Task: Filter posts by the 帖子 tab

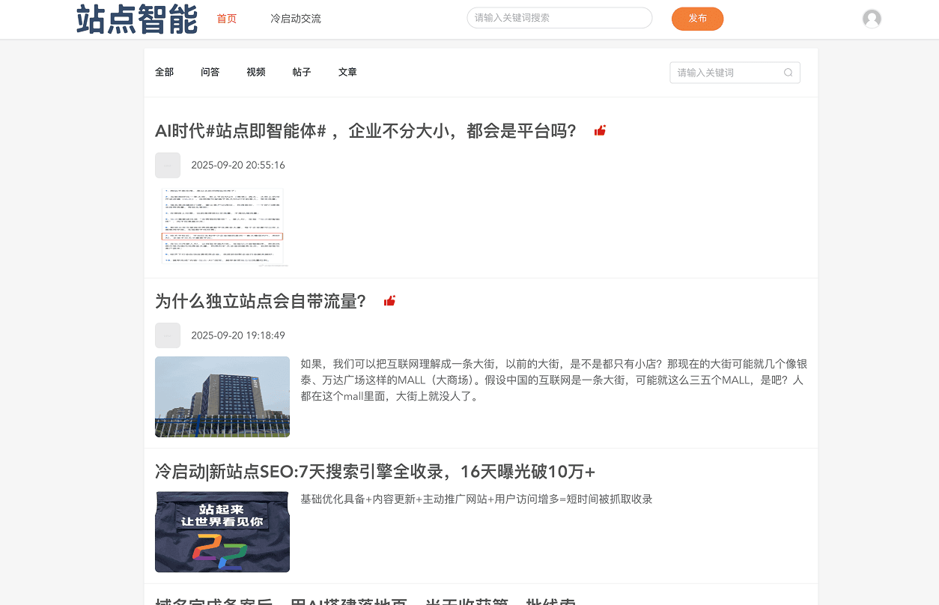Action: click(302, 73)
